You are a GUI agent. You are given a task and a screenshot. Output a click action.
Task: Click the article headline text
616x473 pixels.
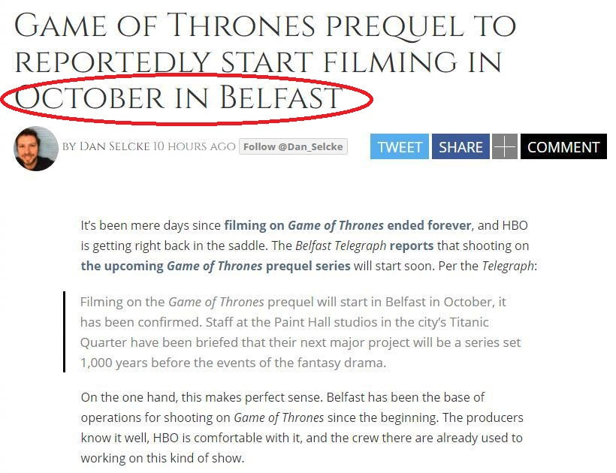point(264,61)
